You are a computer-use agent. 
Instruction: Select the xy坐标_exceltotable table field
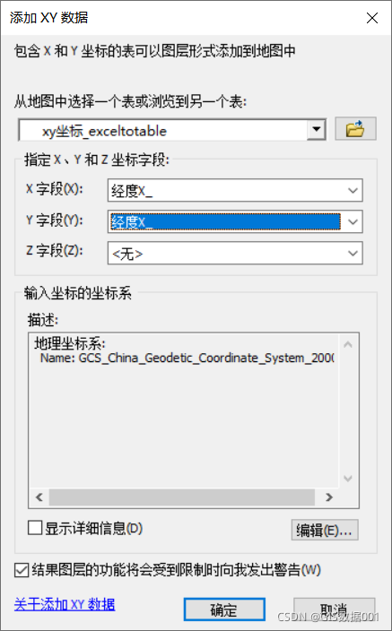coord(163,130)
